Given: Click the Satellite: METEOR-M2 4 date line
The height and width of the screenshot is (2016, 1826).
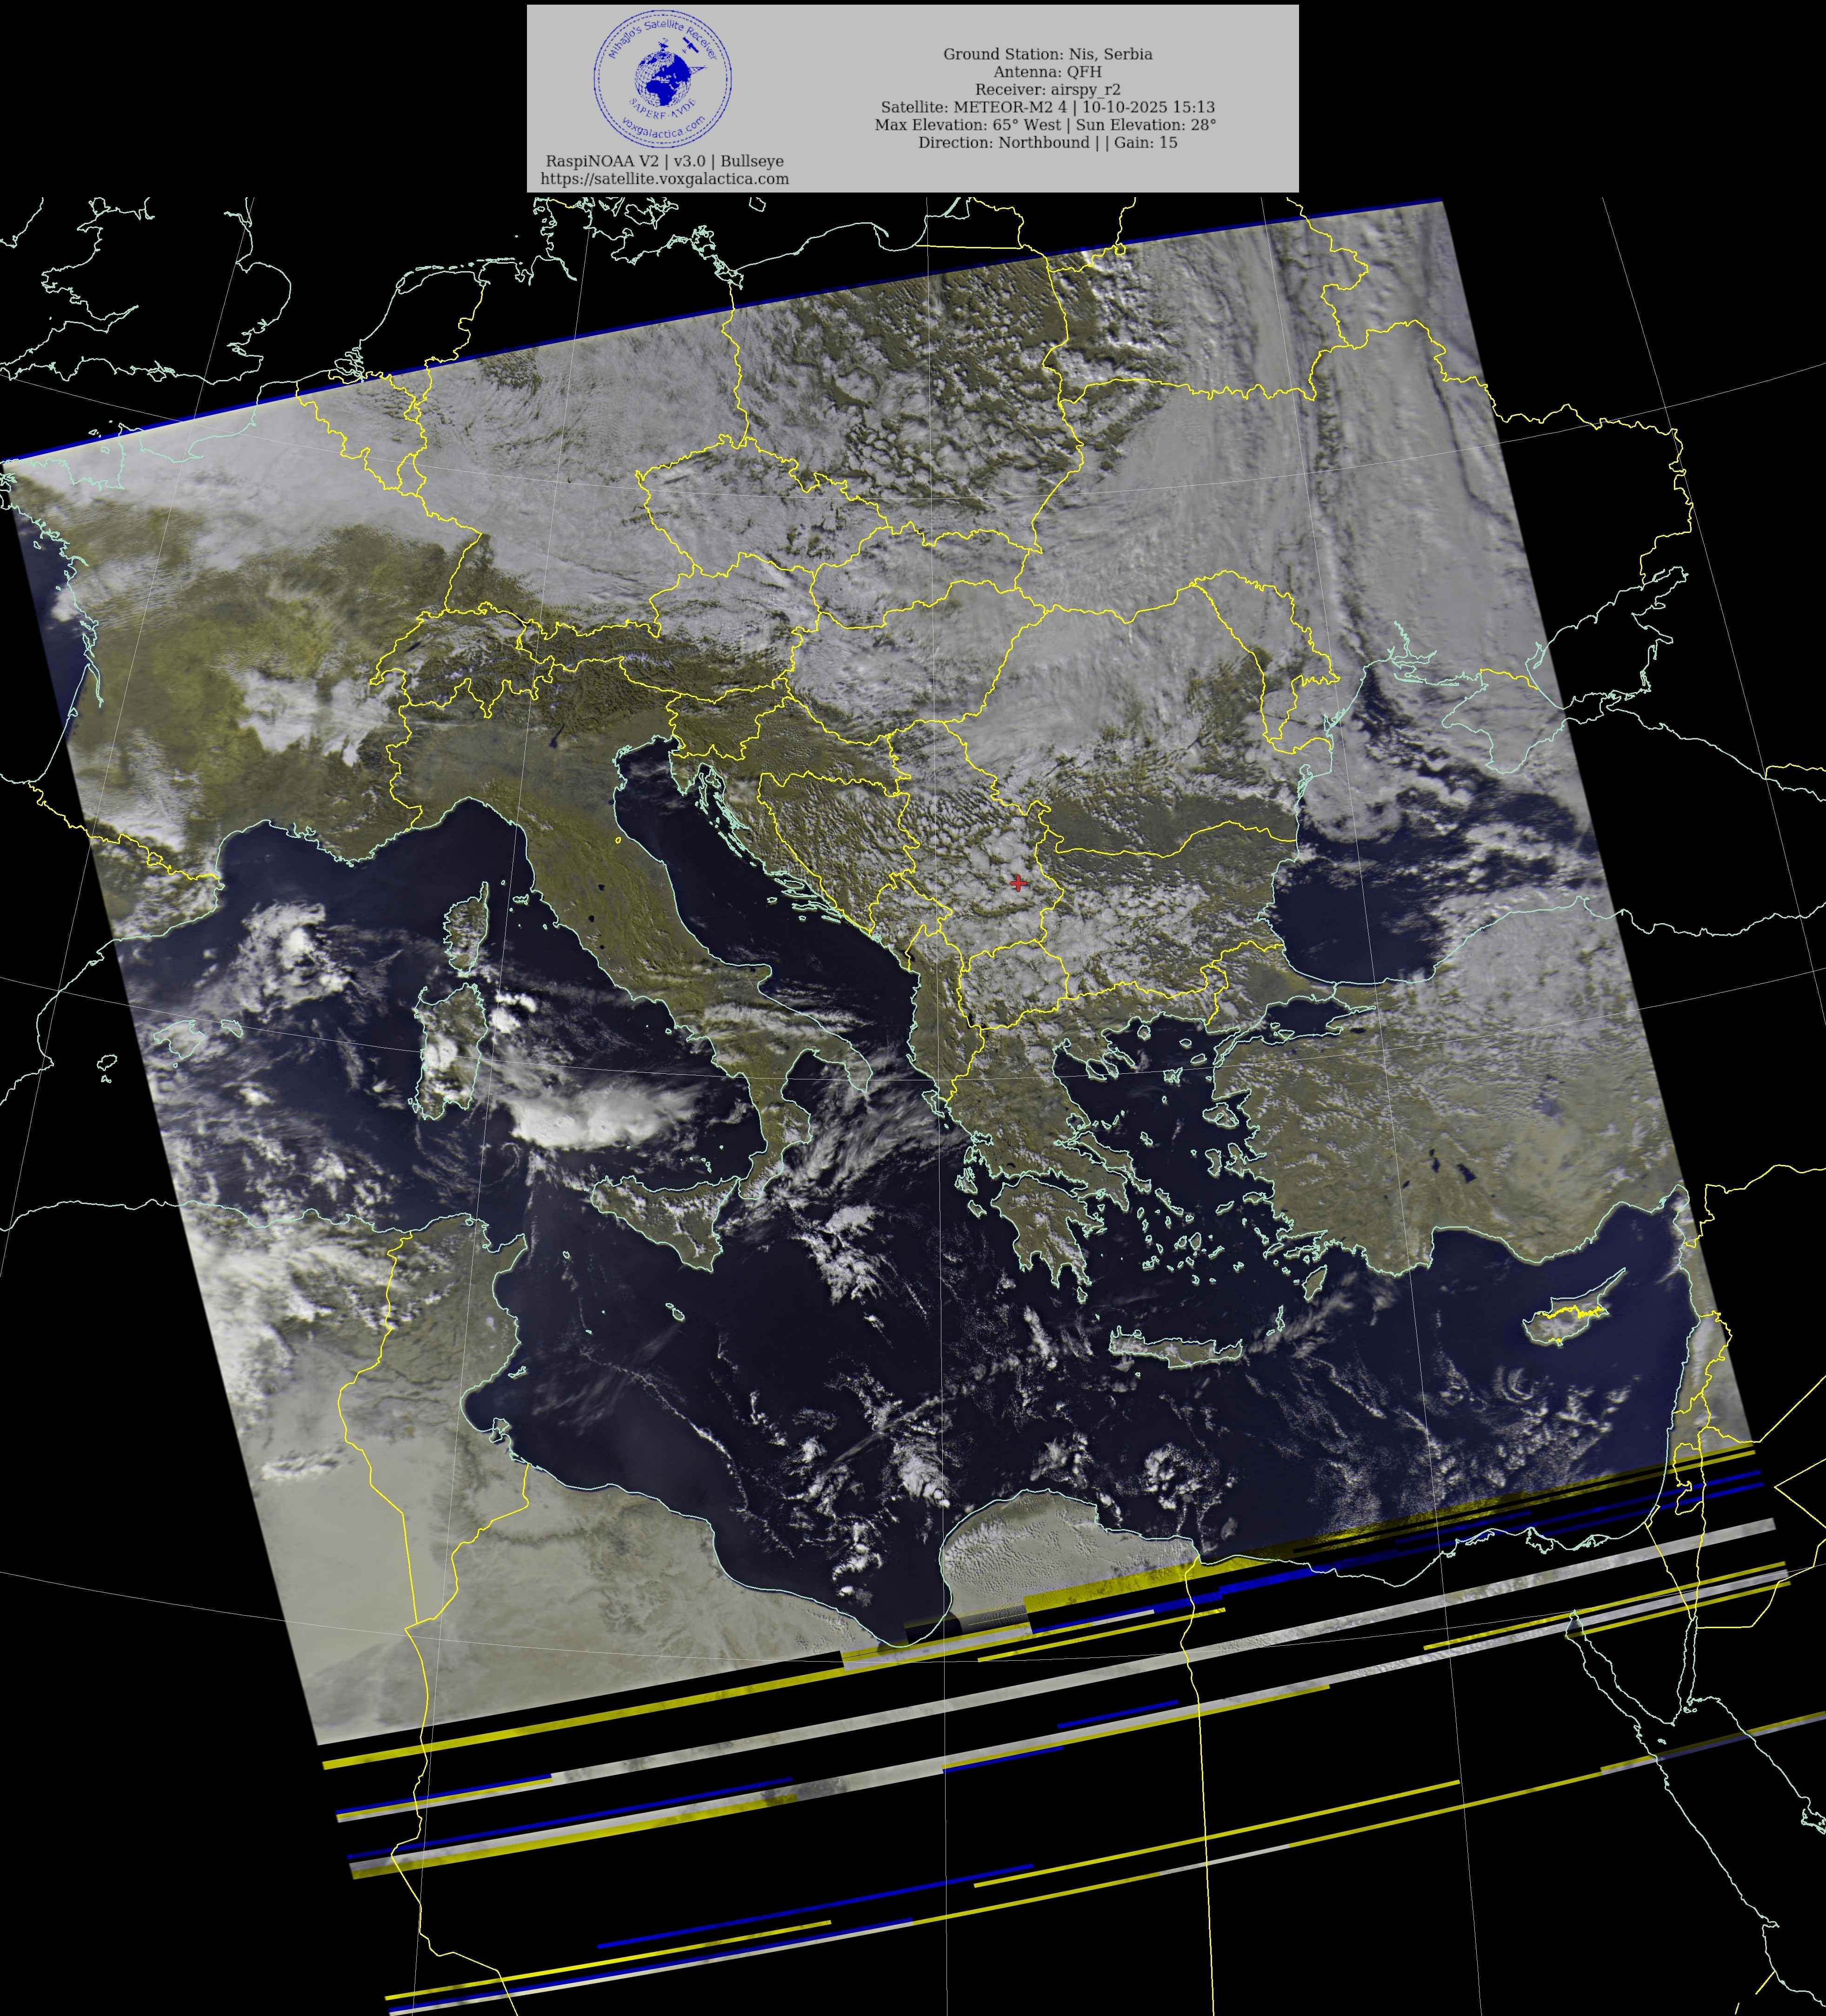Looking at the screenshot, I should tap(1047, 107).
